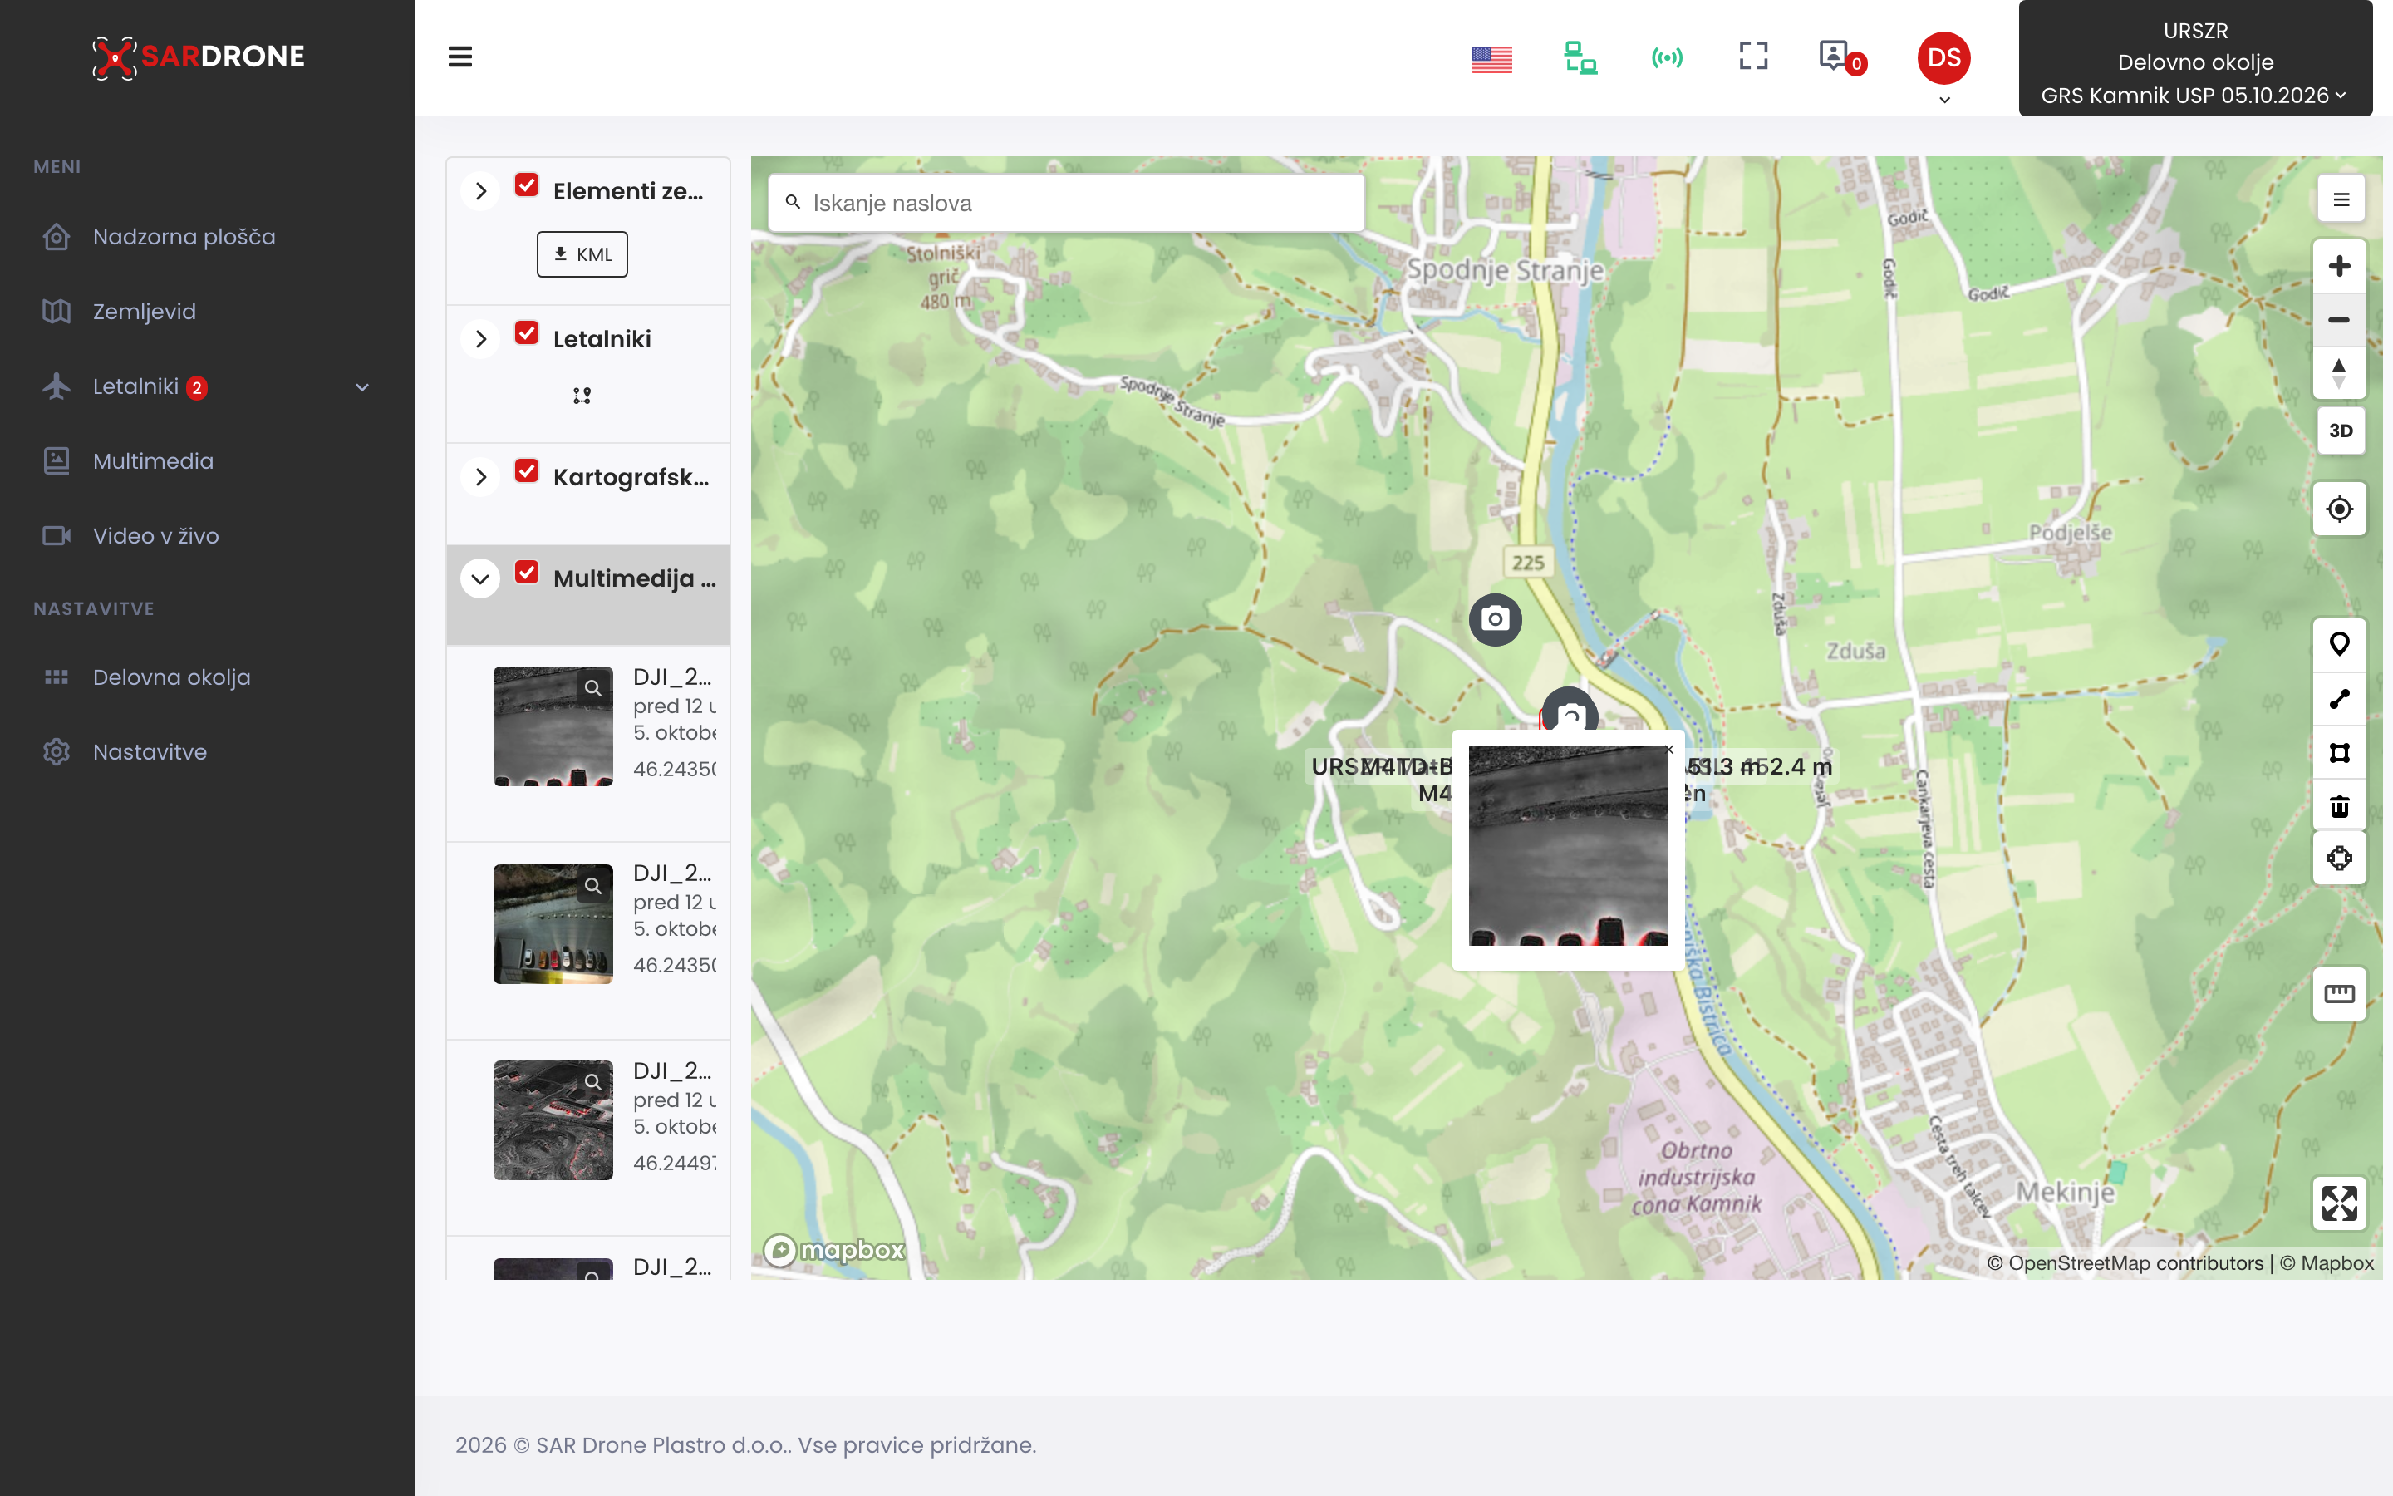The height and width of the screenshot is (1496, 2393).
Task: Go to Zemljevid menu item
Action: click(x=145, y=312)
